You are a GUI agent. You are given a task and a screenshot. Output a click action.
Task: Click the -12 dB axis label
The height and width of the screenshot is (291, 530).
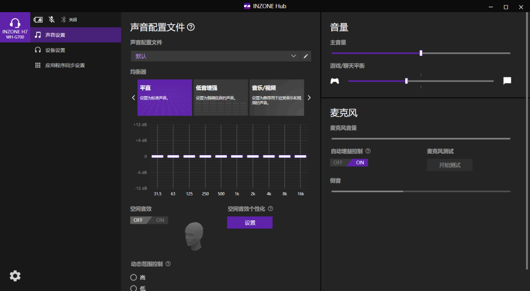pyautogui.click(x=141, y=188)
